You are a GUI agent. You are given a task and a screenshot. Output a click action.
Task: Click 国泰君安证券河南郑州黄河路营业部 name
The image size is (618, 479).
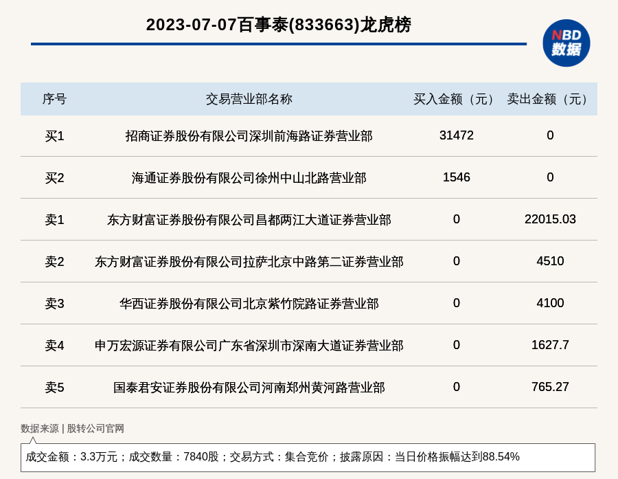click(x=249, y=388)
